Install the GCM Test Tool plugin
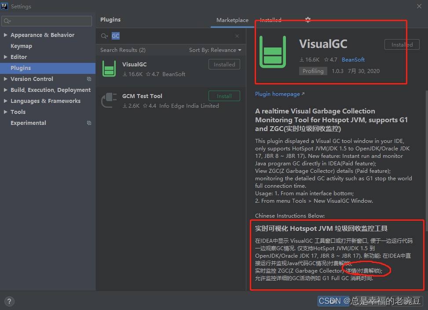This screenshot has height=310, width=428. (224, 95)
